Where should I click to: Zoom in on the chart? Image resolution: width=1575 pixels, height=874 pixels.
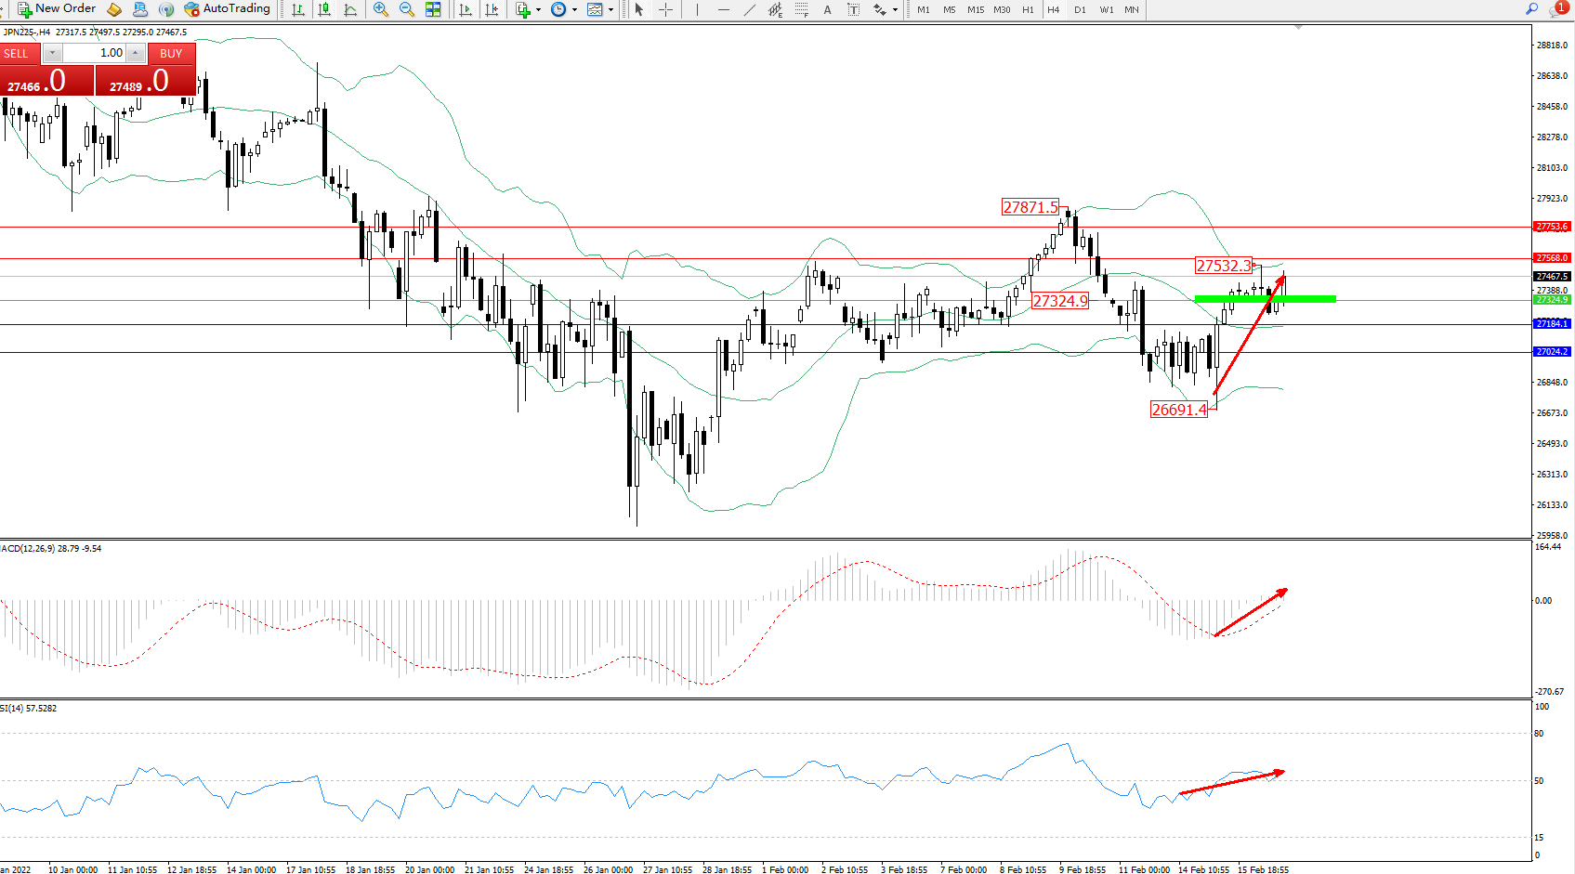(x=380, y=9)
